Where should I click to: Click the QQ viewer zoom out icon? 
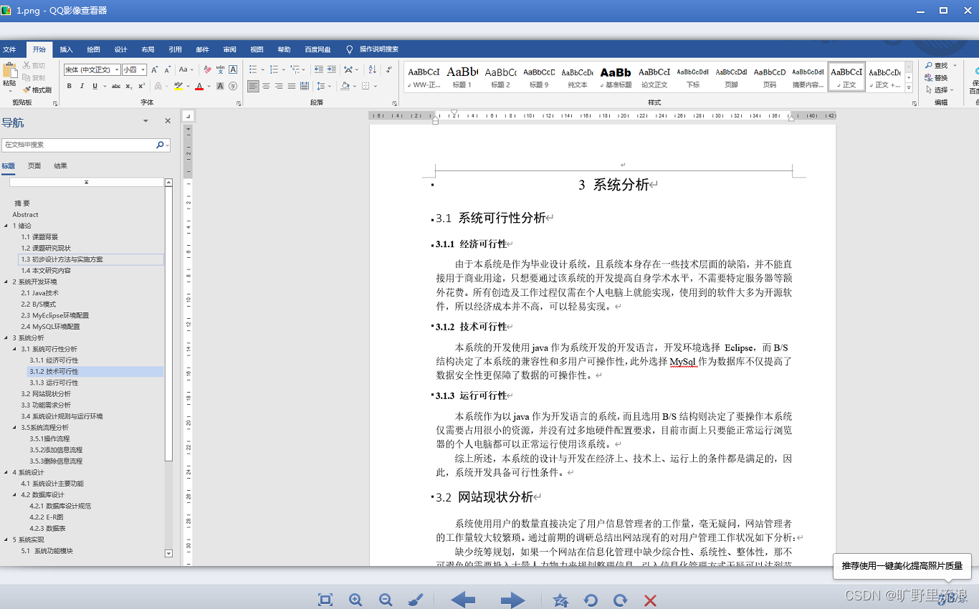386,600
